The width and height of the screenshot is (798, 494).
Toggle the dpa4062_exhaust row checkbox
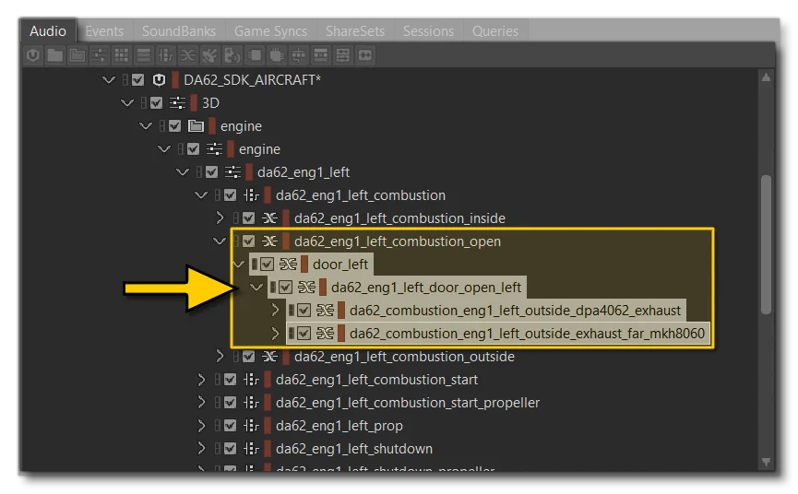pyautogui.click(x=304, y=310)
